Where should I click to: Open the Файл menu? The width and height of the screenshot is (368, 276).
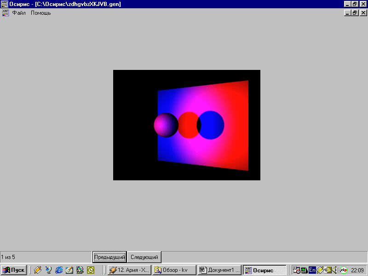click(x=19, y=13)
